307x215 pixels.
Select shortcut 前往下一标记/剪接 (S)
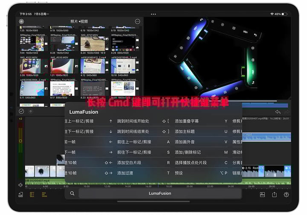pyautogui.click(x=143, y=152)
